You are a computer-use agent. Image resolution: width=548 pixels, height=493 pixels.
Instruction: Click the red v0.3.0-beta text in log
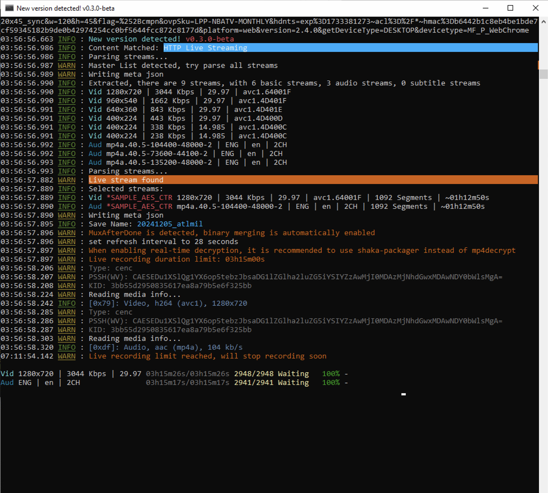pos(209,39)
